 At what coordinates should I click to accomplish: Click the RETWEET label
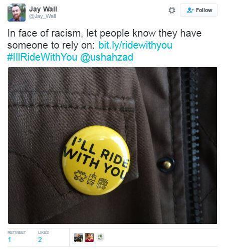(17, 232)
